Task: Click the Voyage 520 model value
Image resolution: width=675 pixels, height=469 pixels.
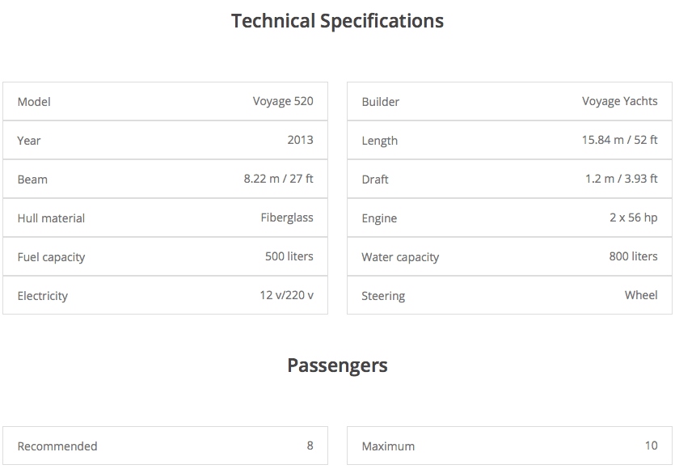Action: pos(283,101)
